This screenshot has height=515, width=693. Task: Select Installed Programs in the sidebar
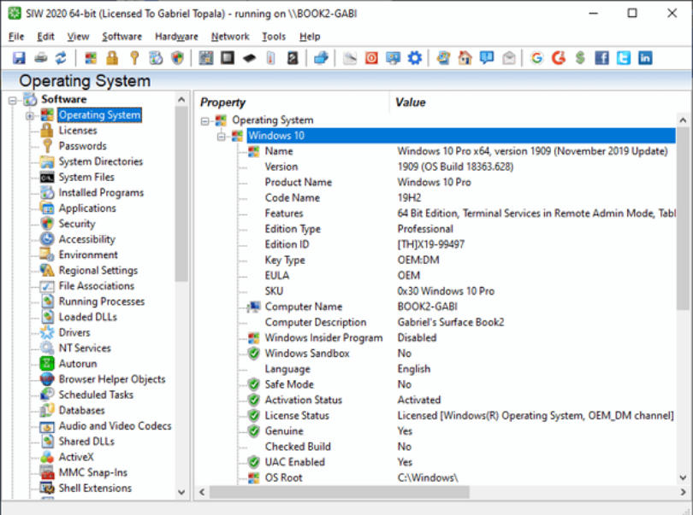coord(101,193)
